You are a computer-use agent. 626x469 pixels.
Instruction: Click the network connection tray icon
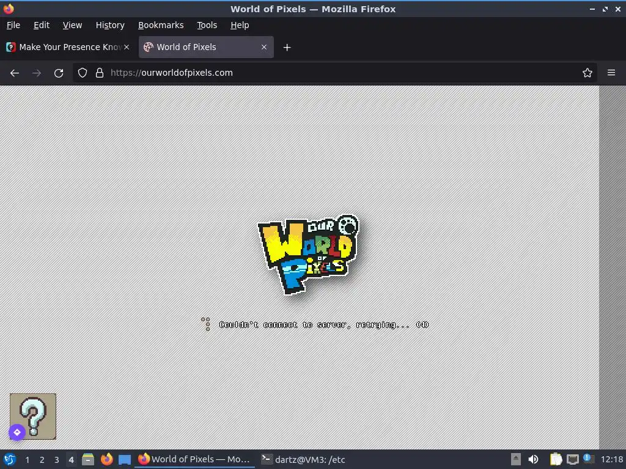pos(573,459)
